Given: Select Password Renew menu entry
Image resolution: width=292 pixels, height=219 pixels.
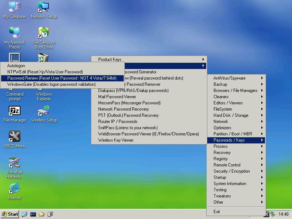Looking at the screenshot, I should [x=62, y=78].
